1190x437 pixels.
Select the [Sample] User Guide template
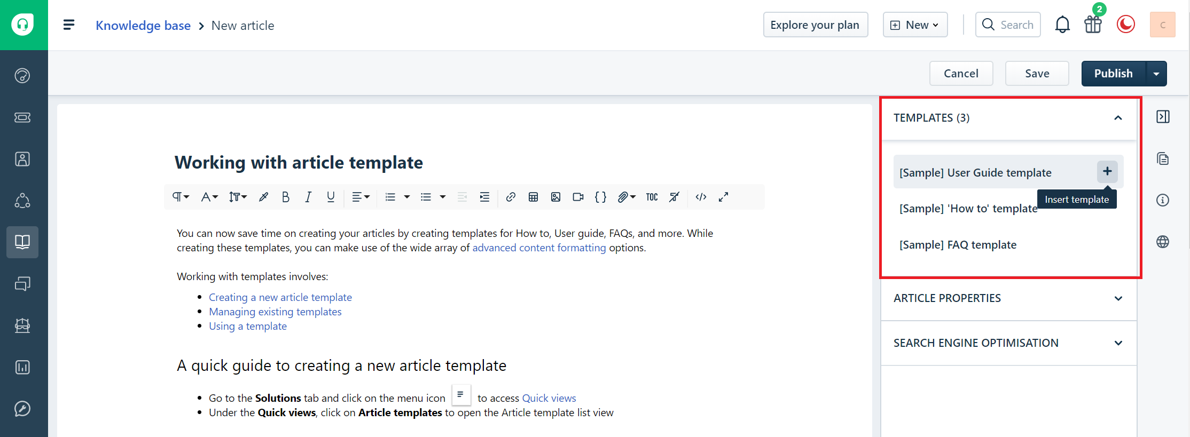pos(975,172)
